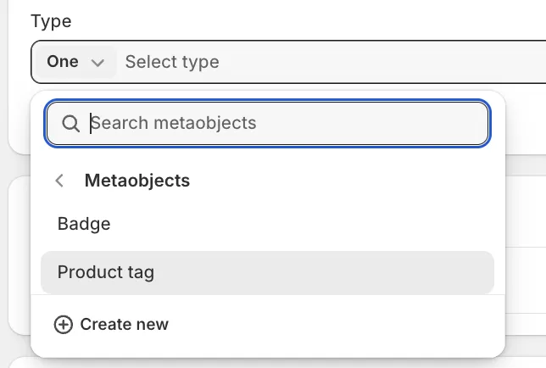
Task: Go back from the Metaobjects list
Action: [x=59, y=181]
